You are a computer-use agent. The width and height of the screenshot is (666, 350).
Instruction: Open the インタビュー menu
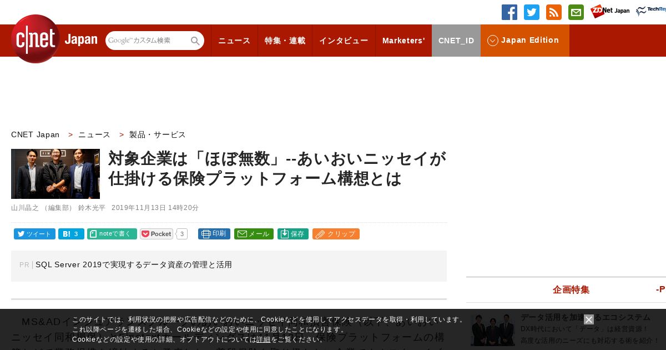click(344, 41)
